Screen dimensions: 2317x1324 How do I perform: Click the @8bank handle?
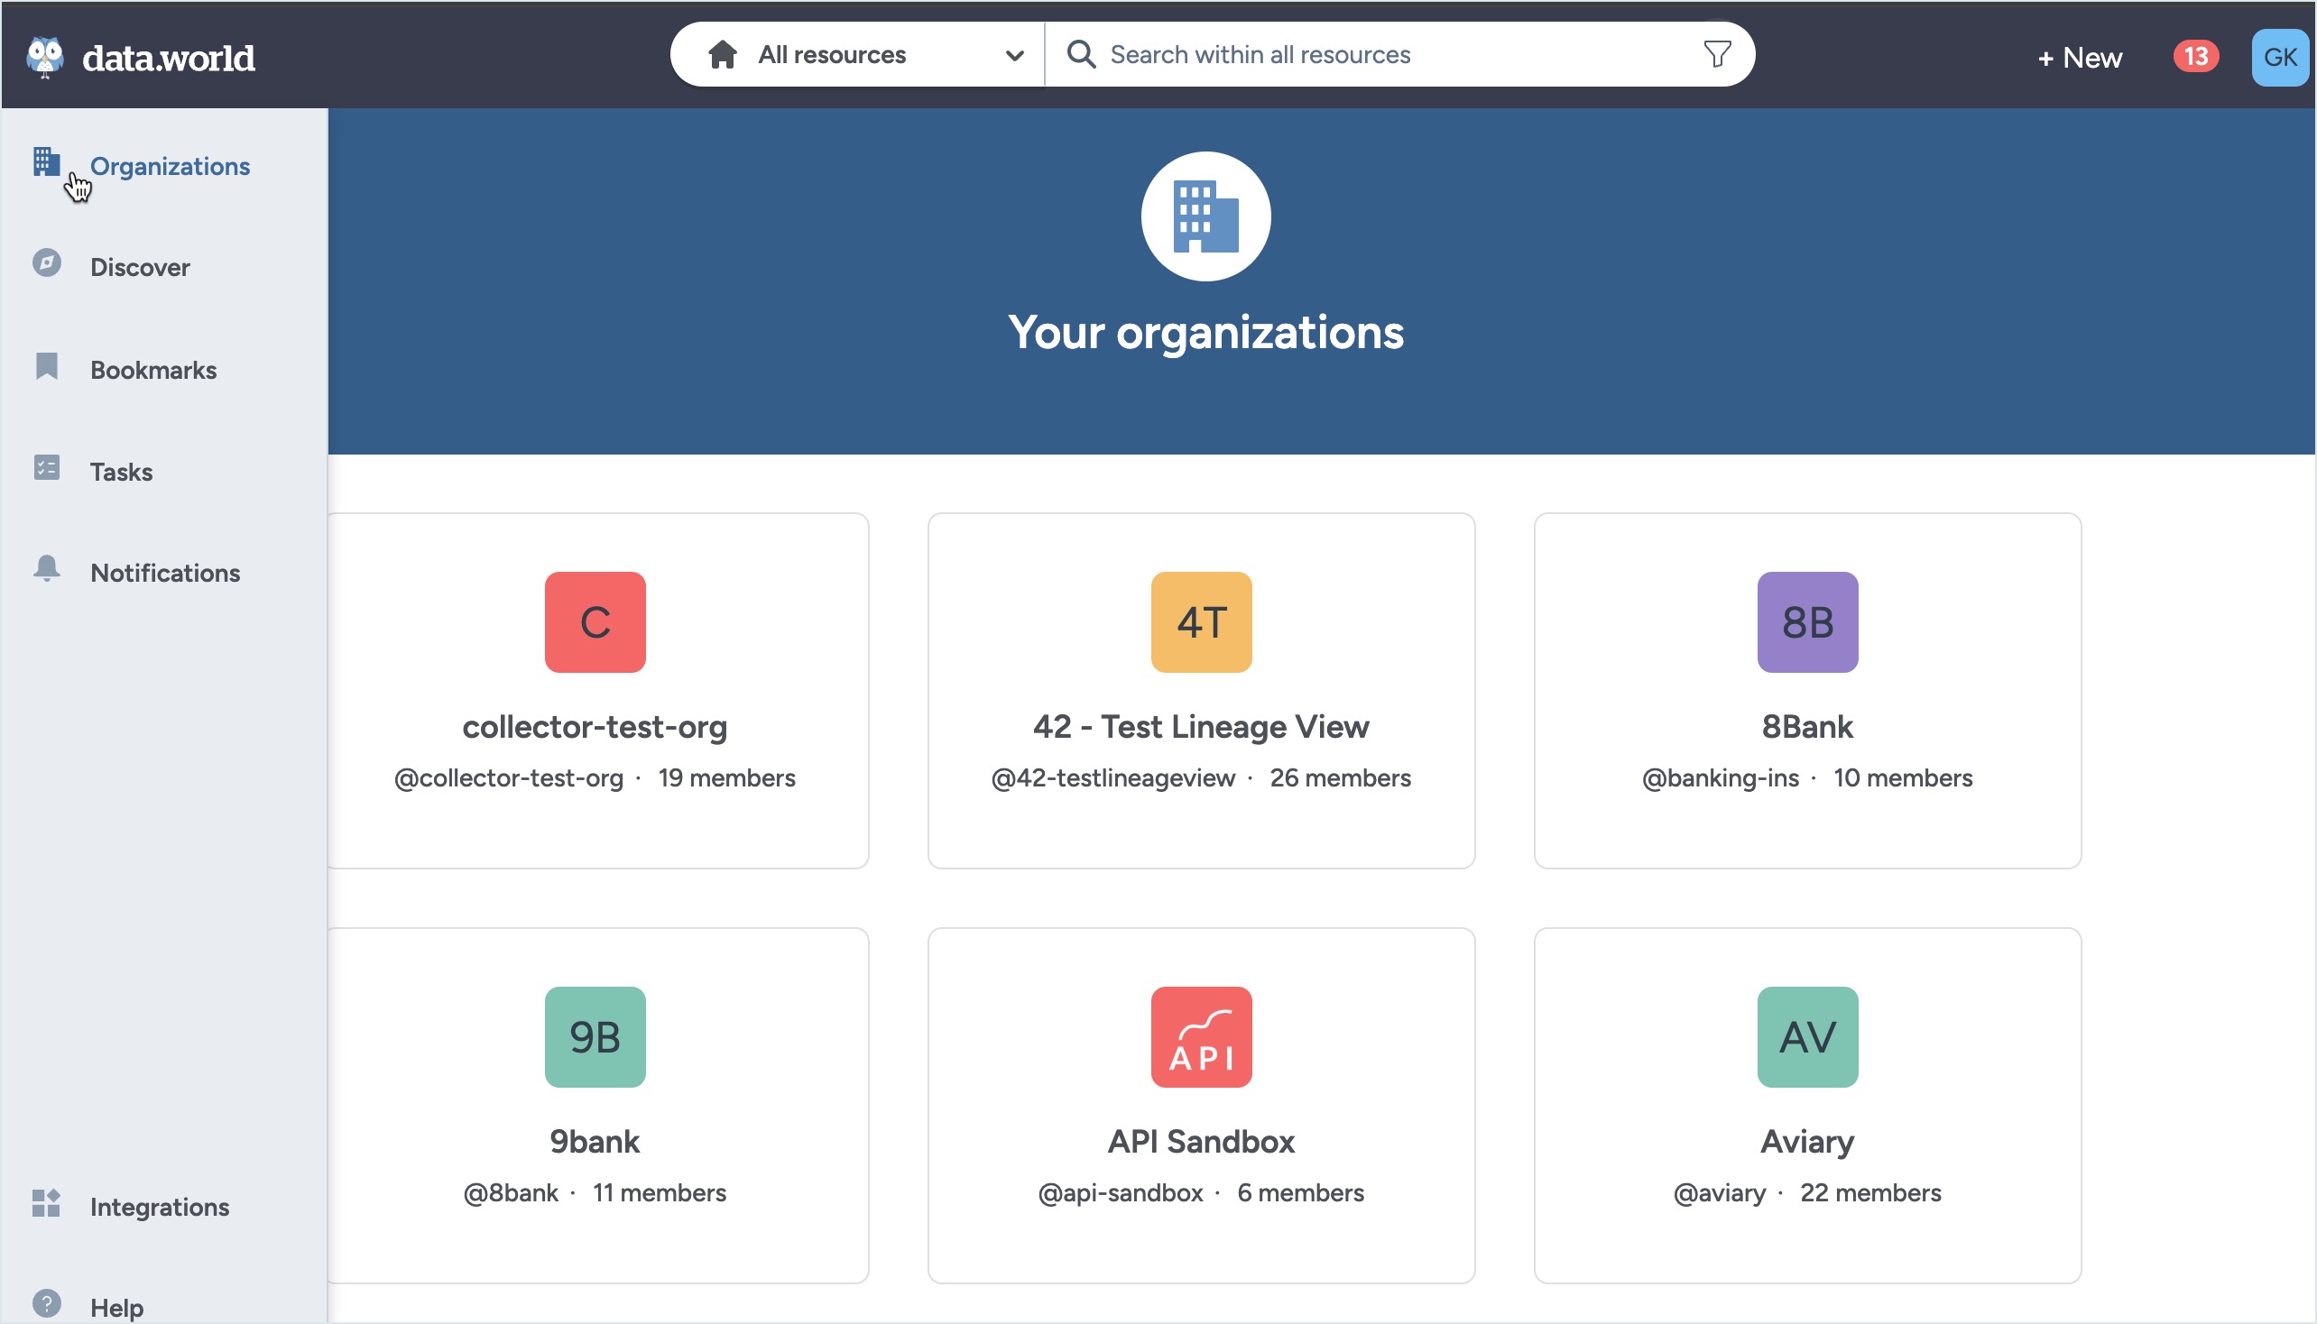[511, 1193]
